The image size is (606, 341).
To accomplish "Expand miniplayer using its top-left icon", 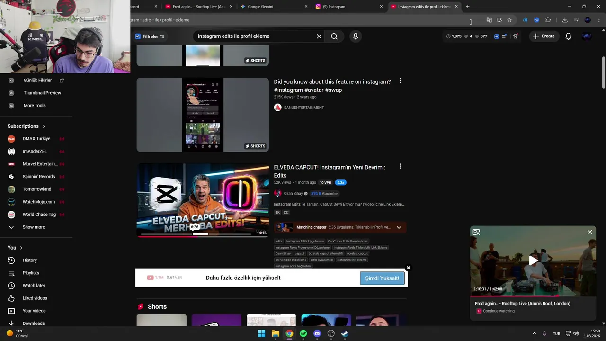I will [476, 232].
